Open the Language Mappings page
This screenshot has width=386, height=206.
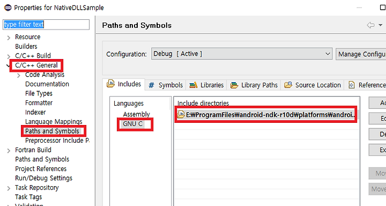click(54, 122)
